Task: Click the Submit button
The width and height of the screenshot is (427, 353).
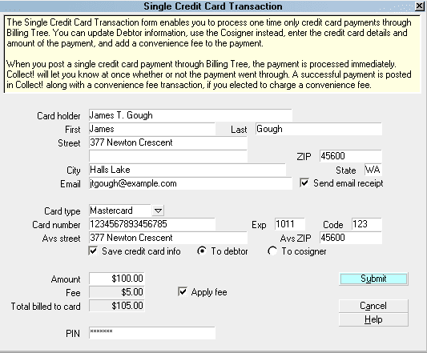Action: coord(373,279)
